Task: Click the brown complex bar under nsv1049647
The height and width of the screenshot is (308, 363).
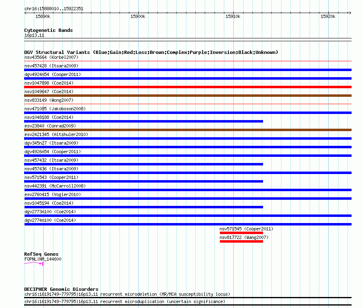Action: pos(188,96)
